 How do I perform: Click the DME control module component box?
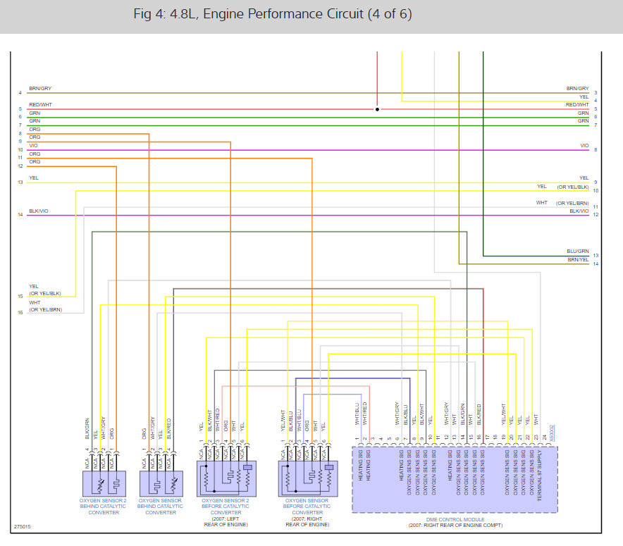[x=455, y=480]
